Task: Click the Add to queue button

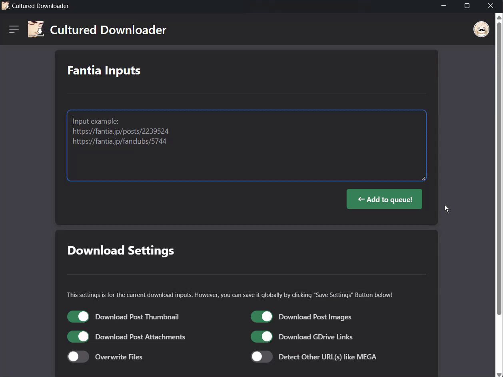Action: pyautogui.click(x=384, y=199)
